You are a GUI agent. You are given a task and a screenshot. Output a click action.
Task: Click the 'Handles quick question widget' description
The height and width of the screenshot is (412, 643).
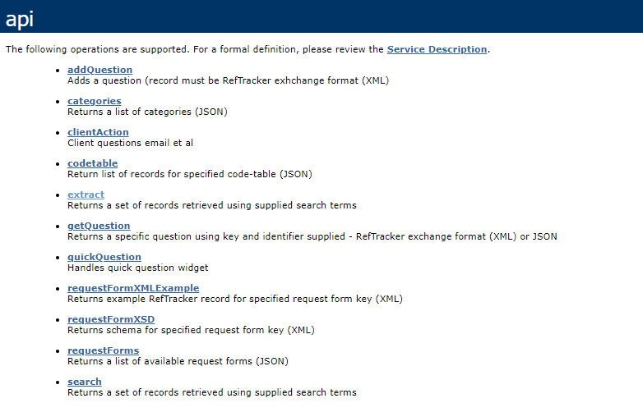click(138, 268)
